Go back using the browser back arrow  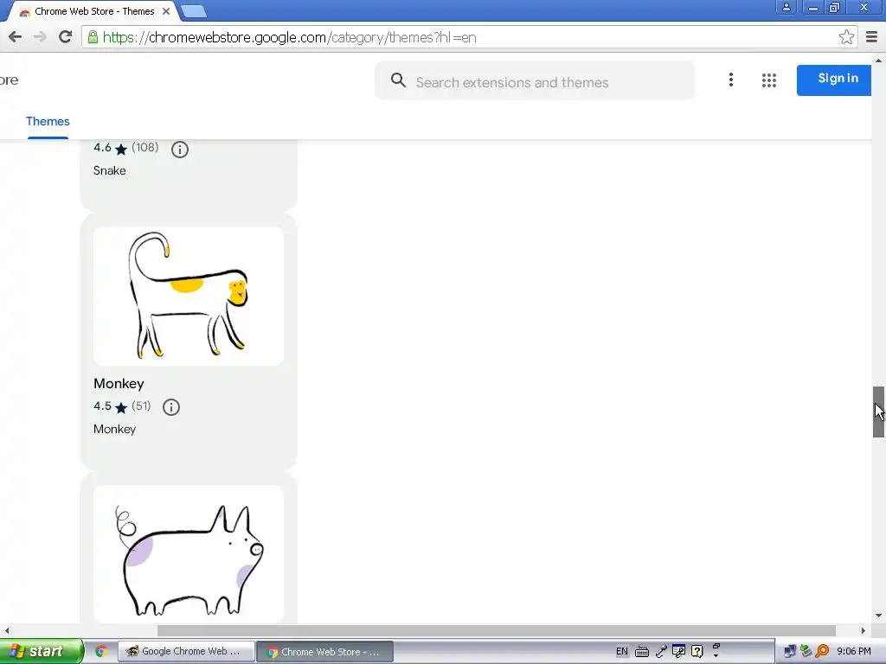tap(16, 37)
